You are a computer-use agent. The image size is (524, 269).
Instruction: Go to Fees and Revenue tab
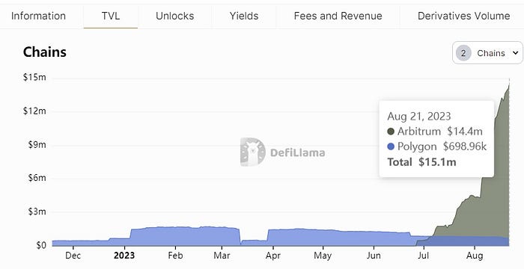(338, 16)
